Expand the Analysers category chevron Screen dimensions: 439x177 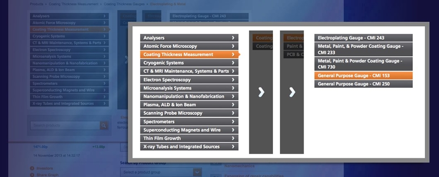click(233, 38)
